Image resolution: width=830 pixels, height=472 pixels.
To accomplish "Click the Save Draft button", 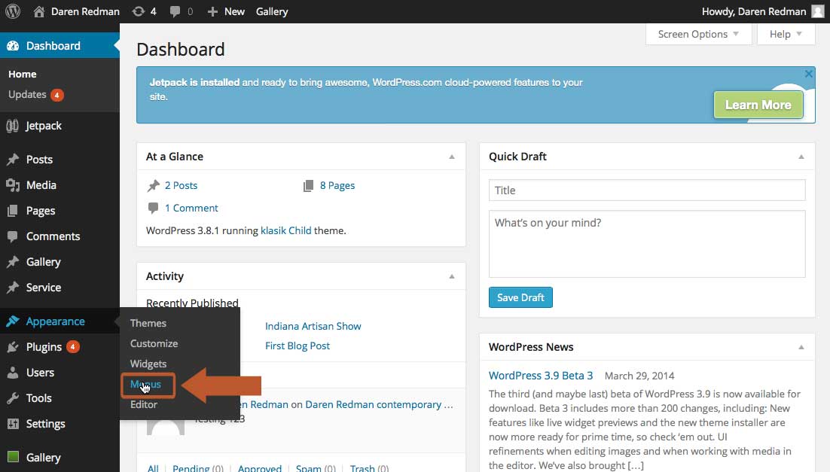I will 520,297.
